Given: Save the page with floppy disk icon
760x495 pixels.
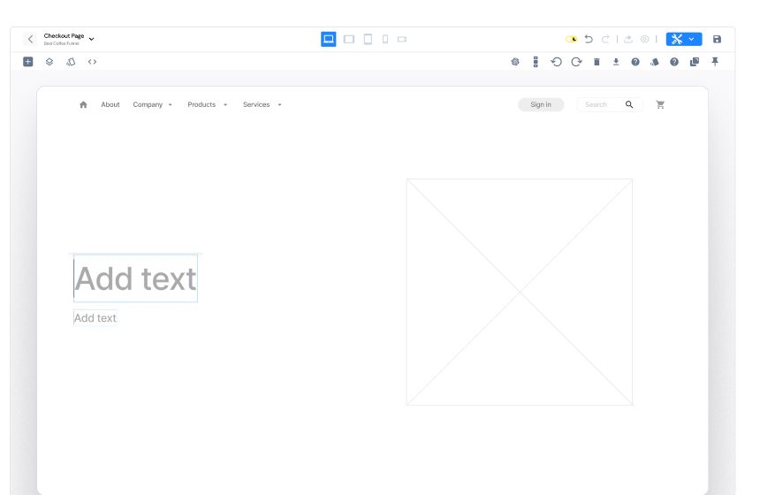Looking at the screenshot, I should pos(717,39).
